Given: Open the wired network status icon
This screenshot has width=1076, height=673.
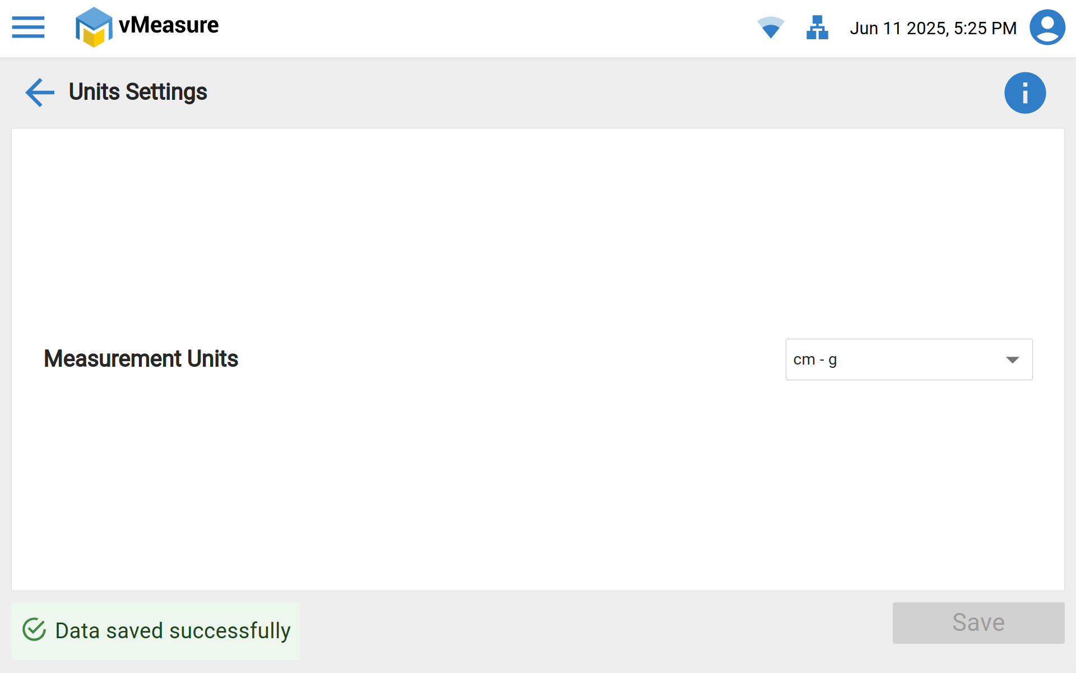Looking at the screenshot, I should (817, 27).
